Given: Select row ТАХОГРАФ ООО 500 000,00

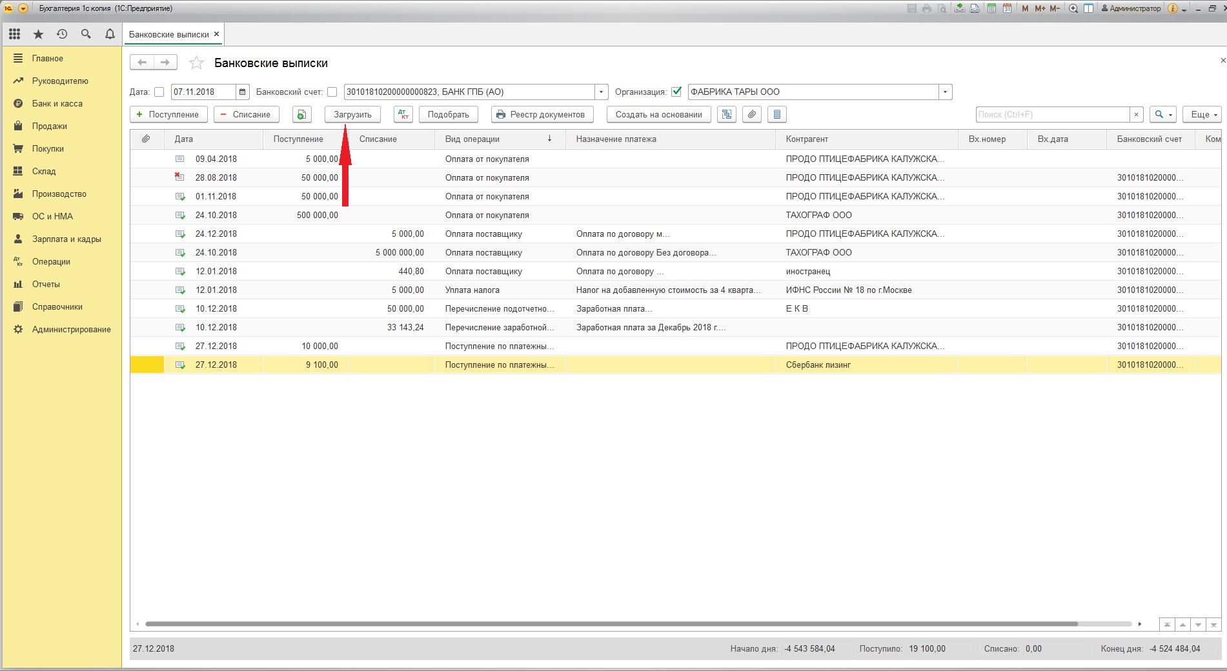Looking at the screenshot, I should coord(675,215).
